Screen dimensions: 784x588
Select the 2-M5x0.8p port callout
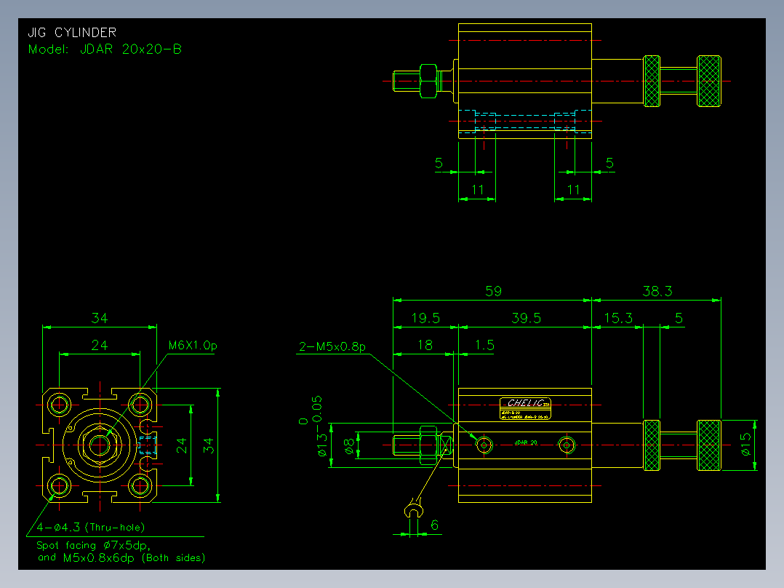coord(332,346)
